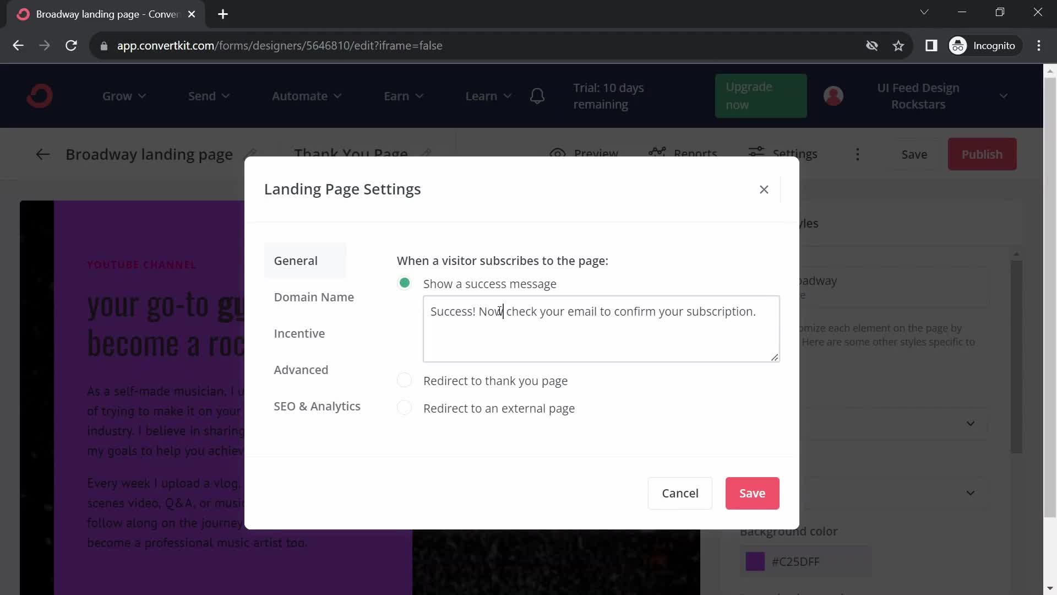This screenshot has height=595, width=1057.
Task: Click the Save button in the editor toolbar
Action: coord(914,154)
